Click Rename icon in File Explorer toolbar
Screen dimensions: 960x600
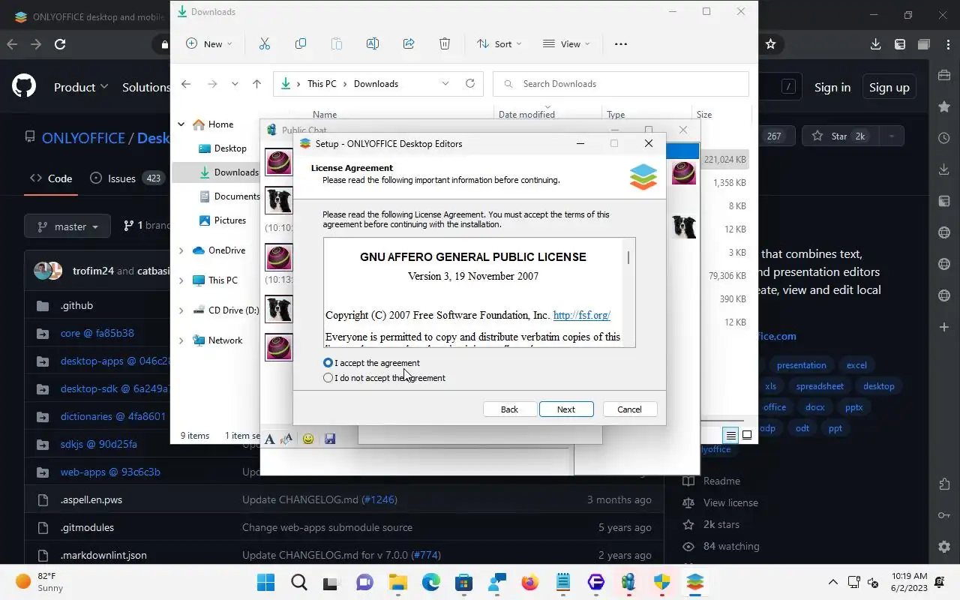coord(373,44)
